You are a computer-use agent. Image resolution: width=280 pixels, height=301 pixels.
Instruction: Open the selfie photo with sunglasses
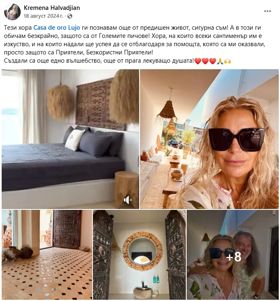click(209, 139)
